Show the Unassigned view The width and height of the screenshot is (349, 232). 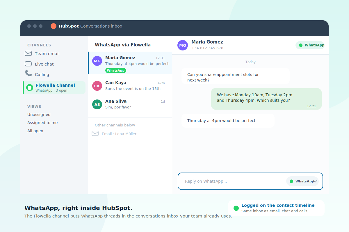39,115
